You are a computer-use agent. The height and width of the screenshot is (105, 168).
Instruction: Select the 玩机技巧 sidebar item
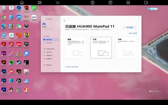[x=51, y=52]
